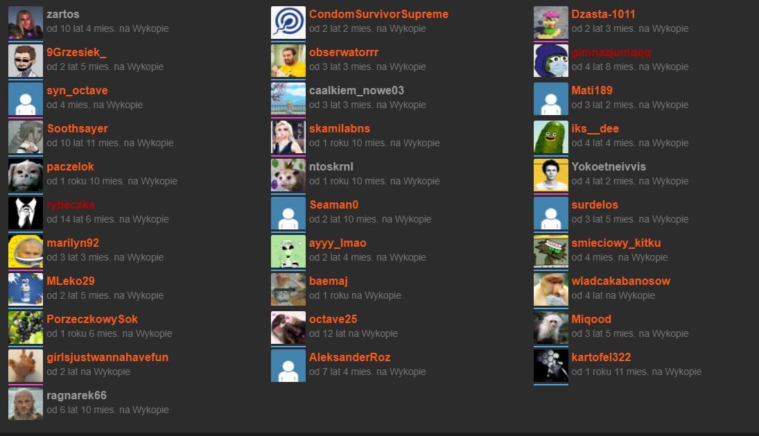
Task: Click zartos profile avatar
Action: pos(25,23)
